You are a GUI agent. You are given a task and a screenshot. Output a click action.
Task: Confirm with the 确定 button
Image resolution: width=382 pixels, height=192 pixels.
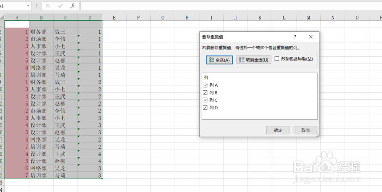click(278, 130)
